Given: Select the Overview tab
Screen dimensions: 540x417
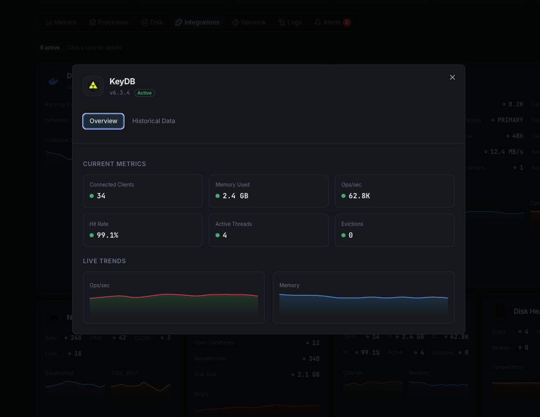Looking at the screenshot, I should tap(103, 121).
